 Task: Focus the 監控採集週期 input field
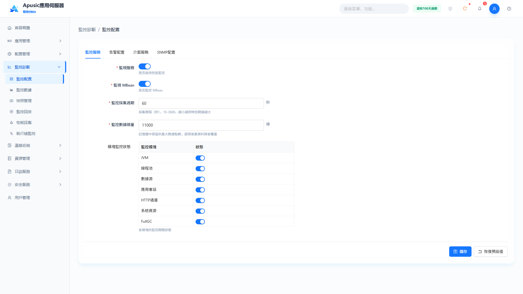pos(201,103)
